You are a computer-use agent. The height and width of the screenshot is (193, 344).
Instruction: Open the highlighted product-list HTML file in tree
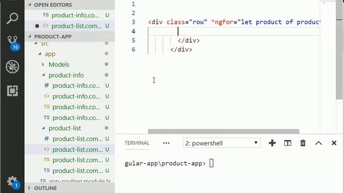(70, 150)
